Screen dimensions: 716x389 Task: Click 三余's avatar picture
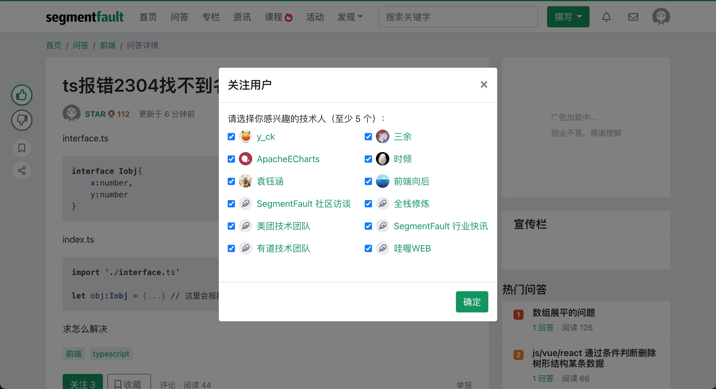tap(383, 136)
